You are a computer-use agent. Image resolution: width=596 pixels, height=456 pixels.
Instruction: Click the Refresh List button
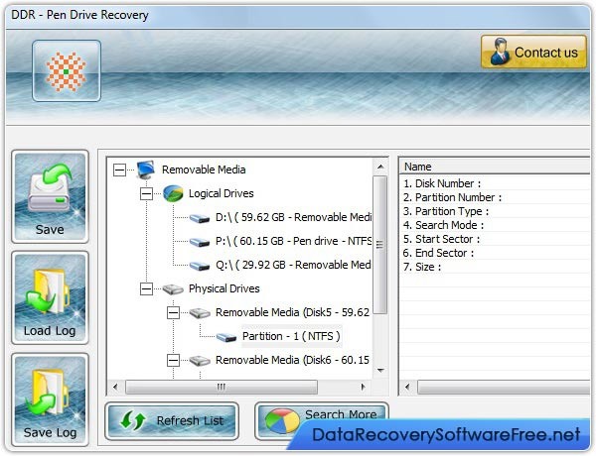(x=172, y=420)
